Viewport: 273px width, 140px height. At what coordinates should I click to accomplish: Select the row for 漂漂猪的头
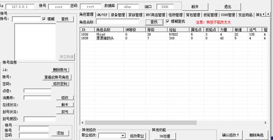point(174,38)
